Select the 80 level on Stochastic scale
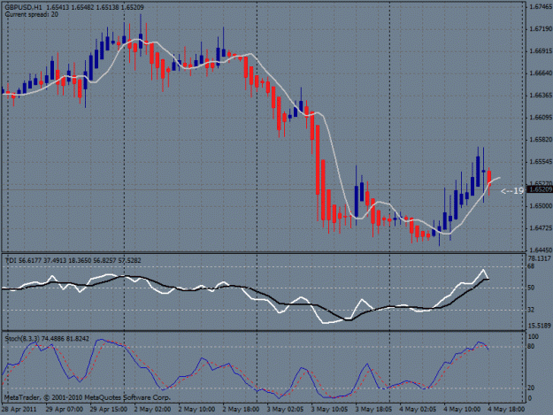This screenshot has height=415, width=553. (531, 347)
